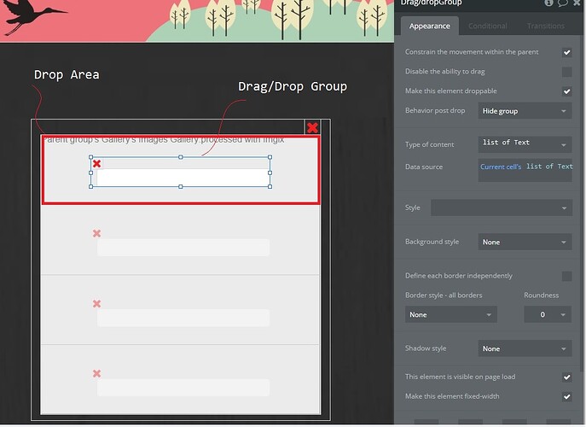586x427 pixels.
Task: Open the comment bubble icon in panel header
Action: point(563,3)
